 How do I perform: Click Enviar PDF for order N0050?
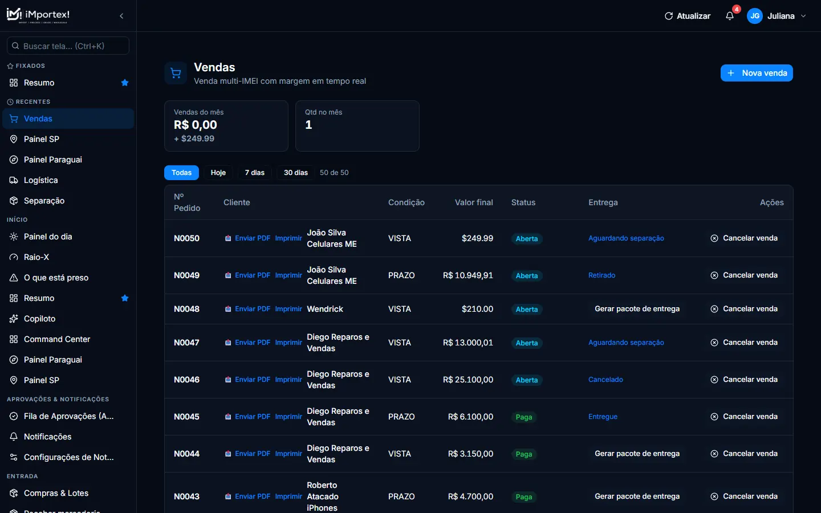(x=247, y=238)
